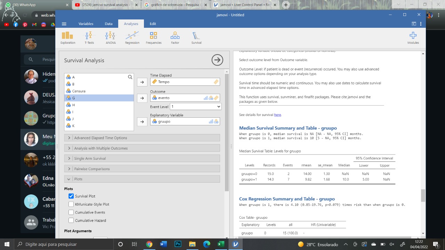The width and height of the screenshot is (445, 250).
Task: Open the Modules plus menu
Action: [413, 38]
